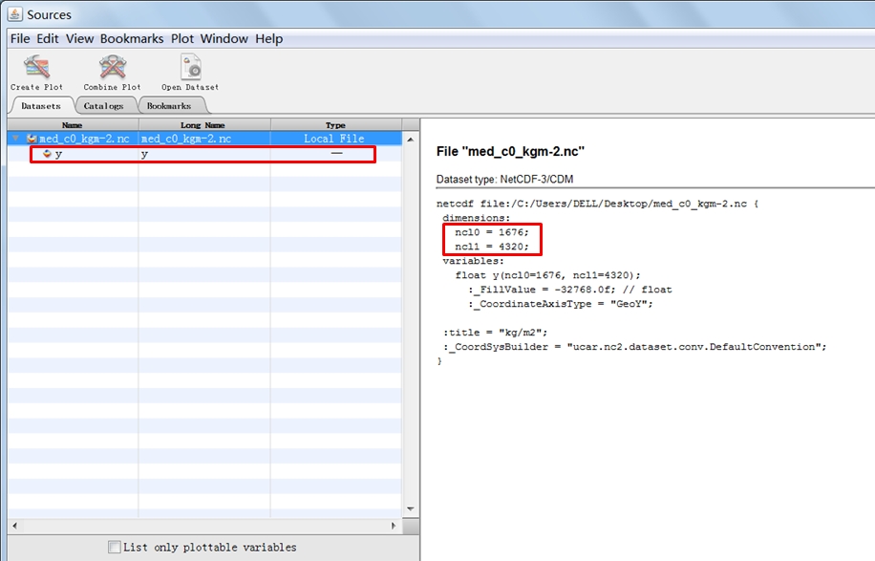Click the med_c0_kgm-2.nc dataset file icon
The width and height of the screenshot is (875, 561).
click(x=32, y=140)
